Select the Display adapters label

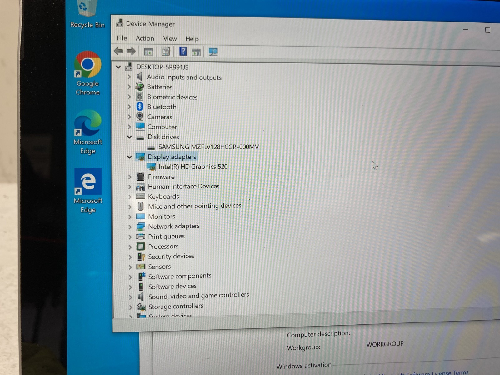(172, 157)
